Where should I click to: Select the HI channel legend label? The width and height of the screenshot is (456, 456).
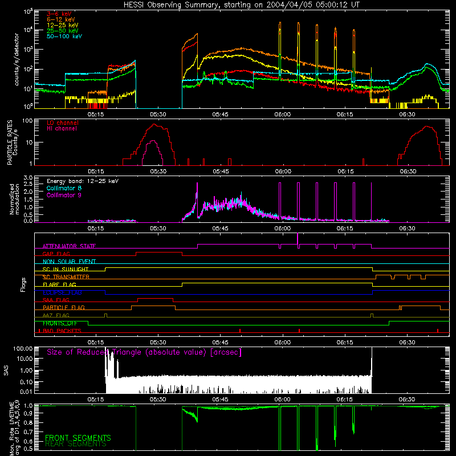click(62, 129)
